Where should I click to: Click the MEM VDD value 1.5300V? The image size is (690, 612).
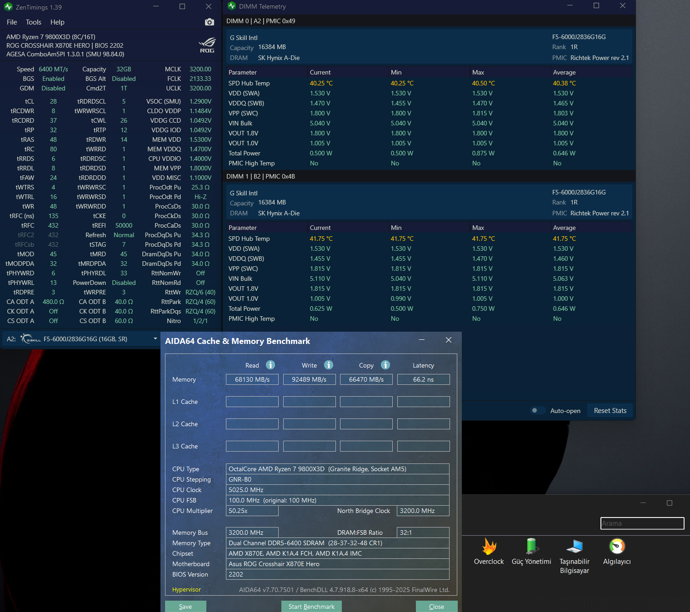point(200,139)
